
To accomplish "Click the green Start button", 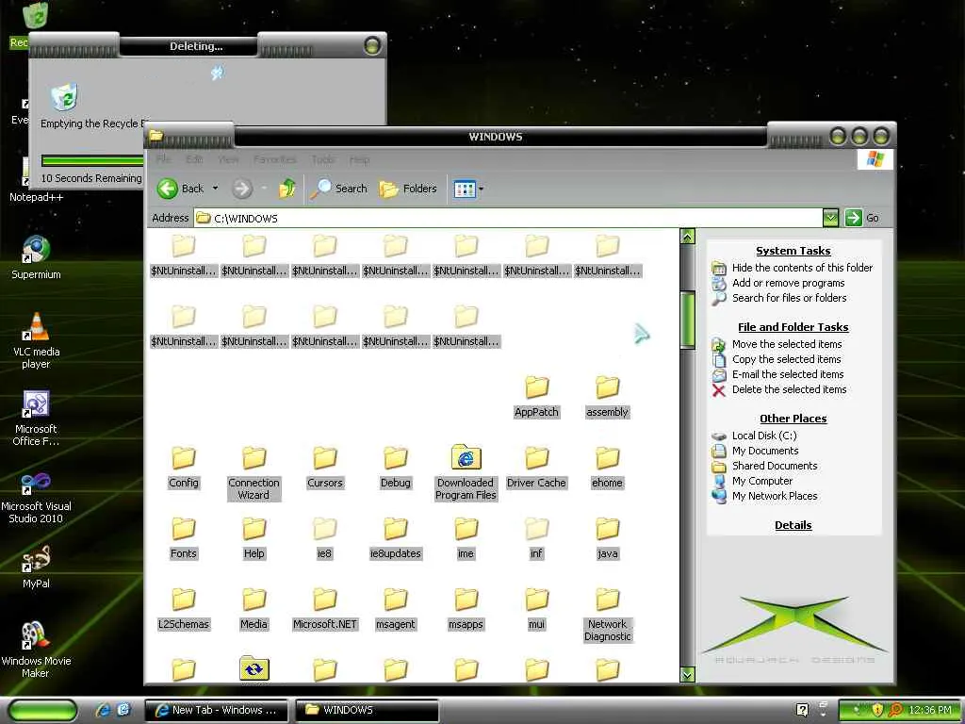I will pos(42,710).
